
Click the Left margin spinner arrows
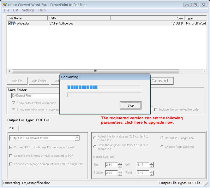(x=152, y=165)
